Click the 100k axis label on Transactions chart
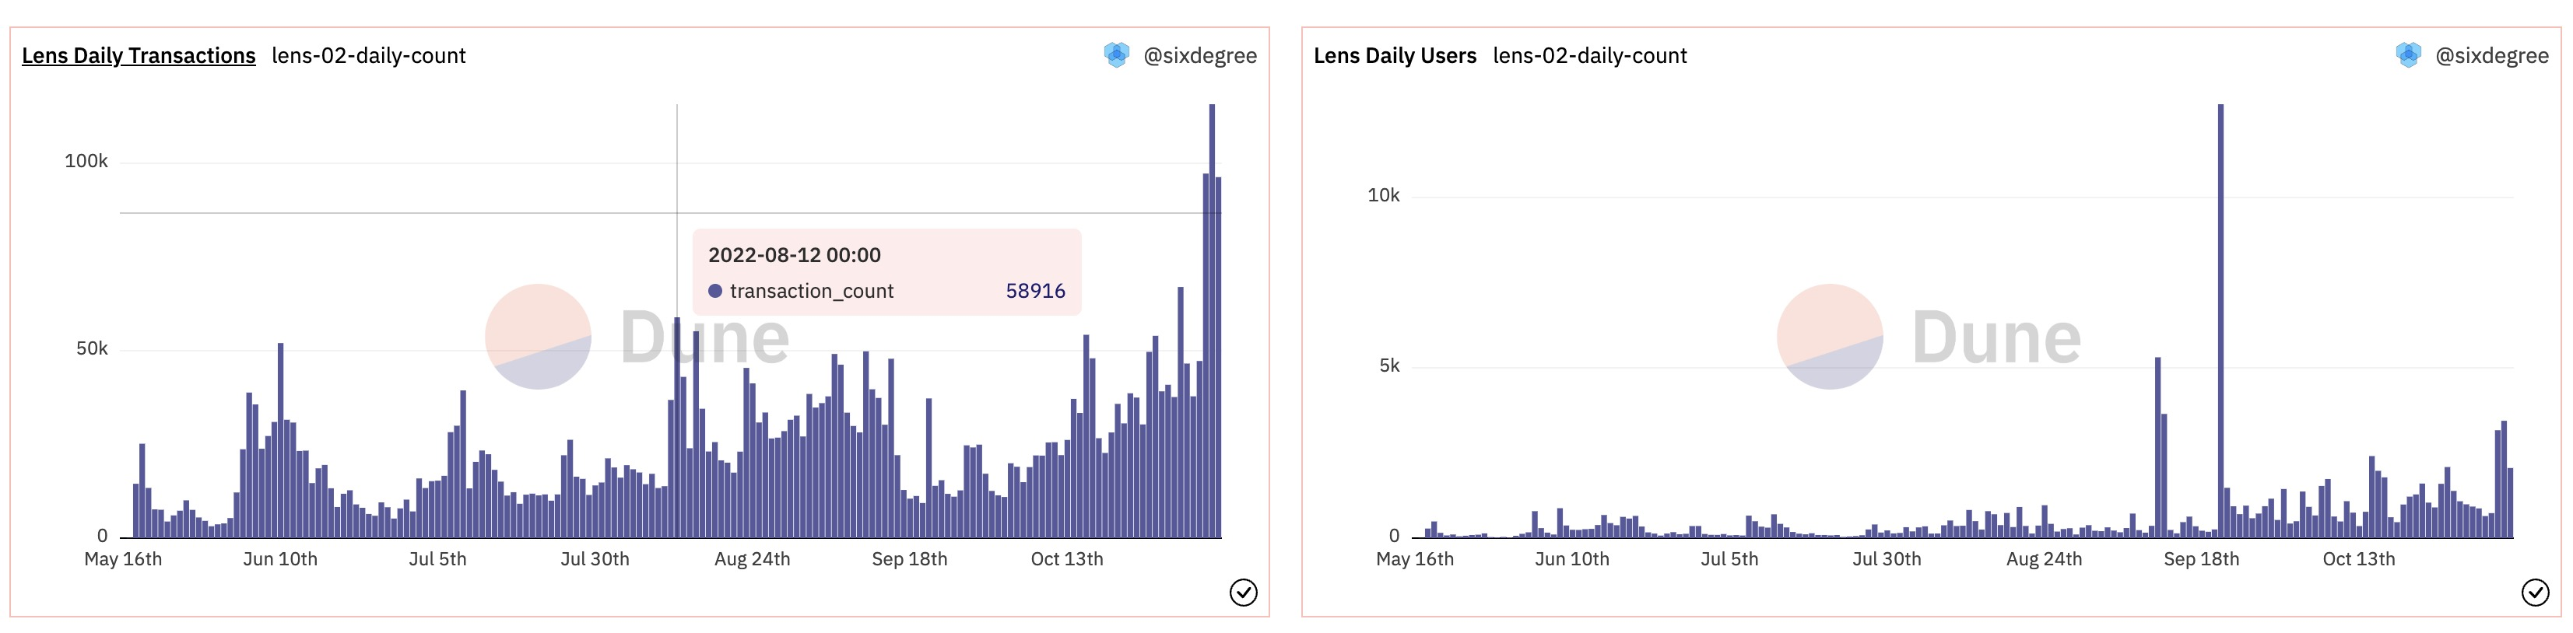 pos(86,162)
